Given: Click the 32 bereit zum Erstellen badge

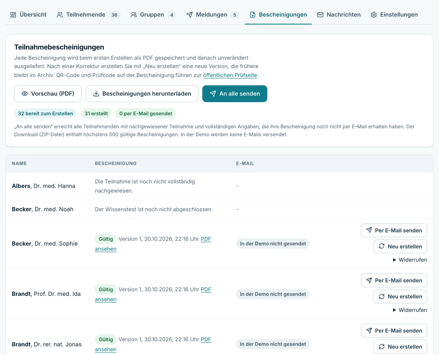Looking at the screenshot, I should [46, 114].
